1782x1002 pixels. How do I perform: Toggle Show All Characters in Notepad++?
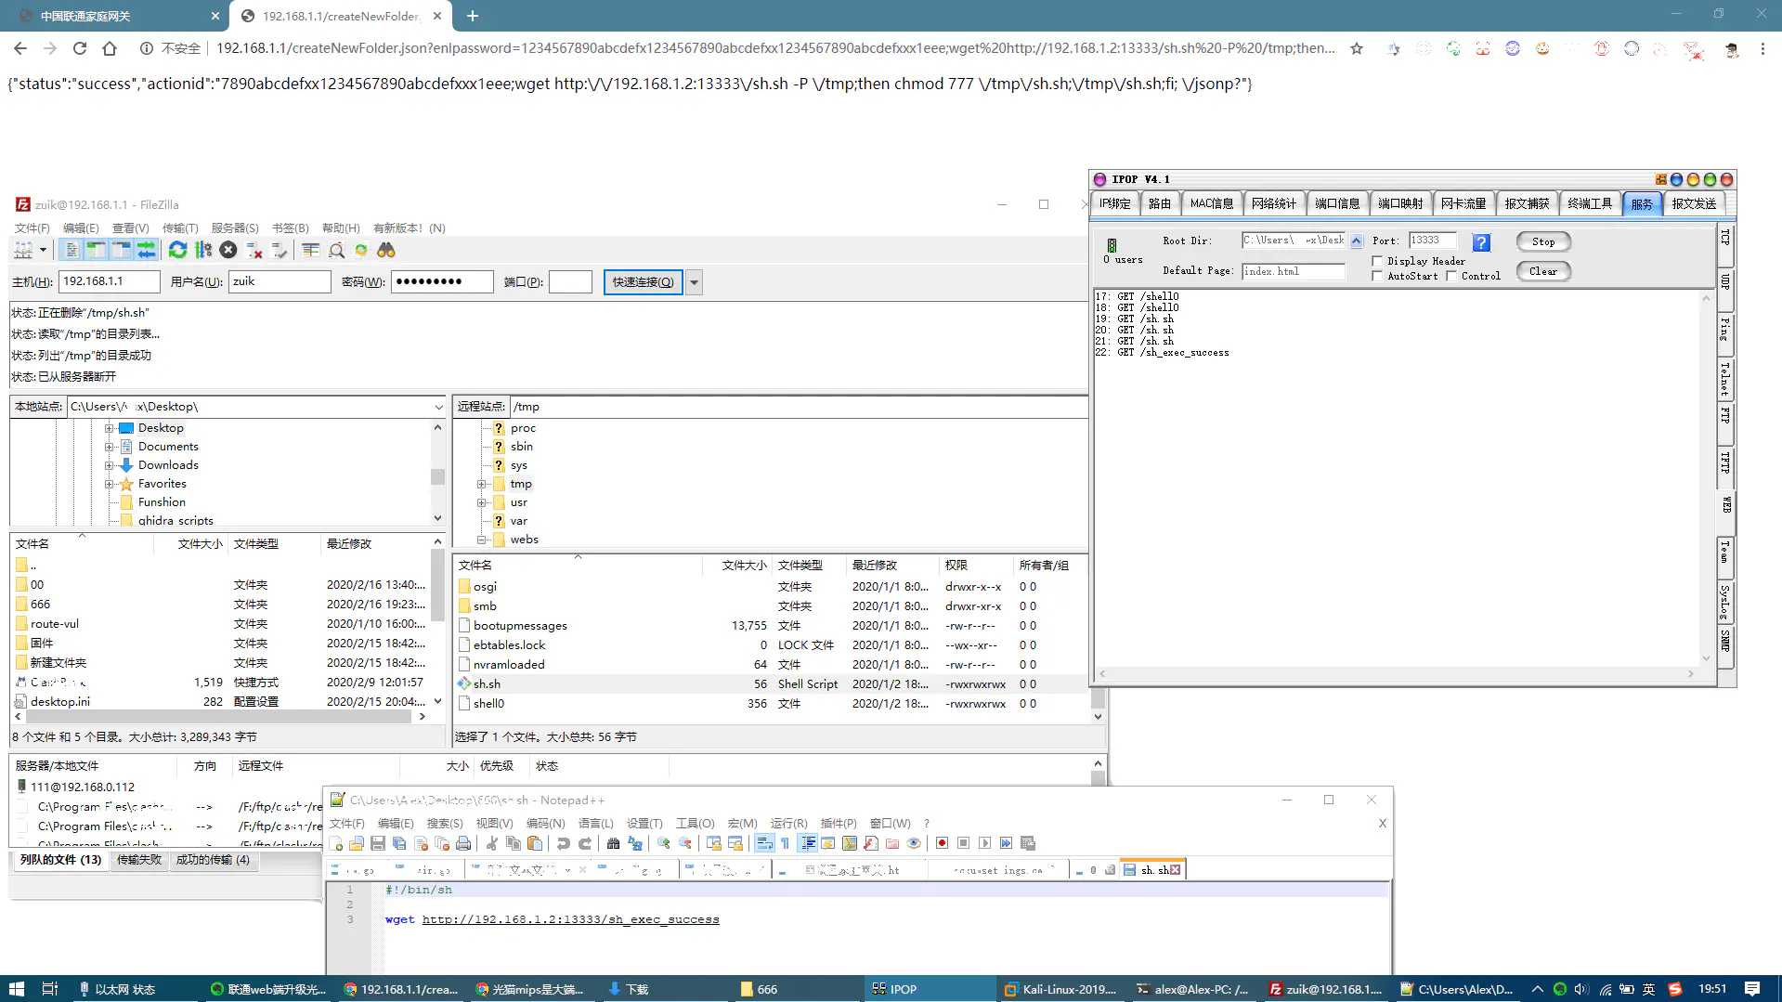coord(785,843)
